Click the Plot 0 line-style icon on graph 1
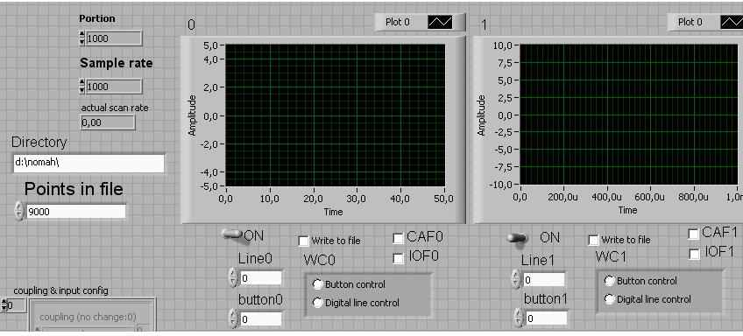 [x=732, y=22]
